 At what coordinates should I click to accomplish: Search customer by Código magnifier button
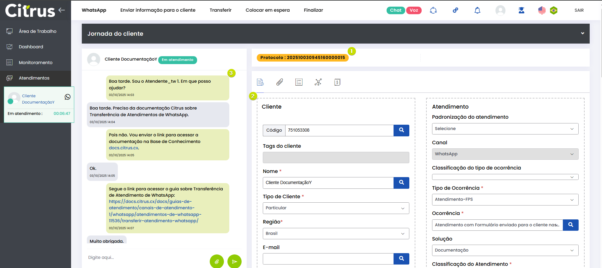[401, 130]
